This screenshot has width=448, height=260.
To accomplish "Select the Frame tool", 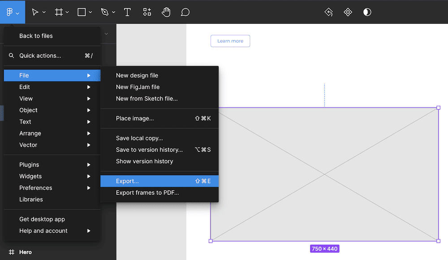I will coord(58,12).
